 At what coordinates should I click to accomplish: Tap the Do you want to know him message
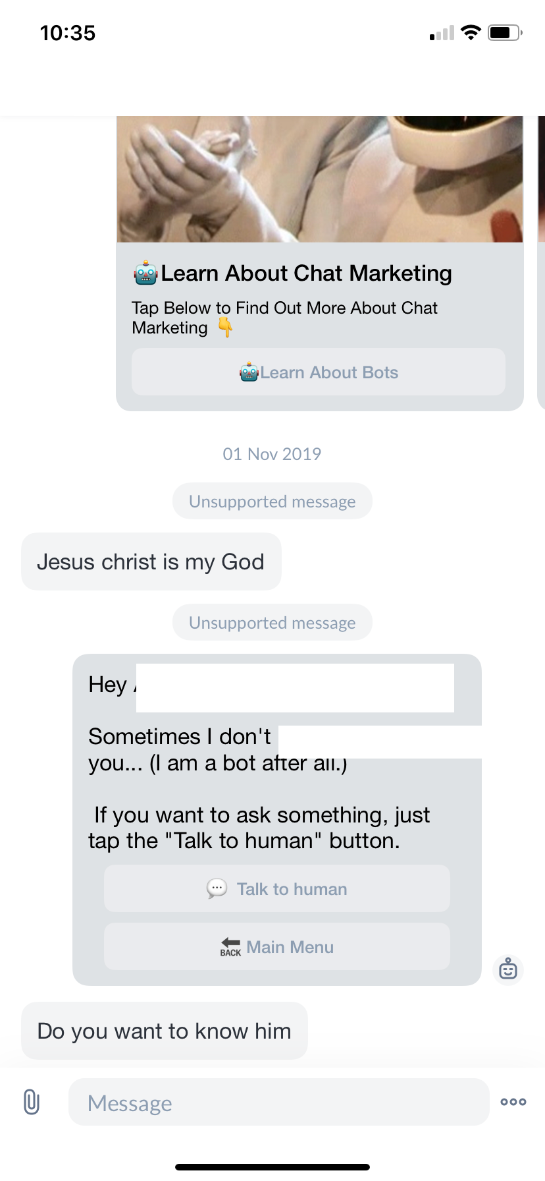[164, 1030]
